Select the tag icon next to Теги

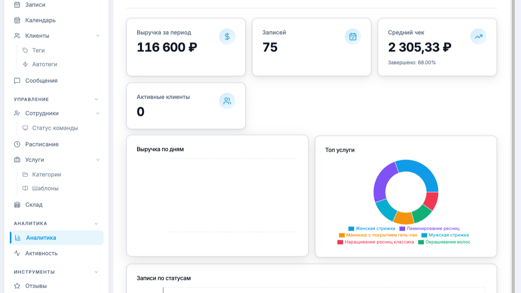tap(26, 50)
